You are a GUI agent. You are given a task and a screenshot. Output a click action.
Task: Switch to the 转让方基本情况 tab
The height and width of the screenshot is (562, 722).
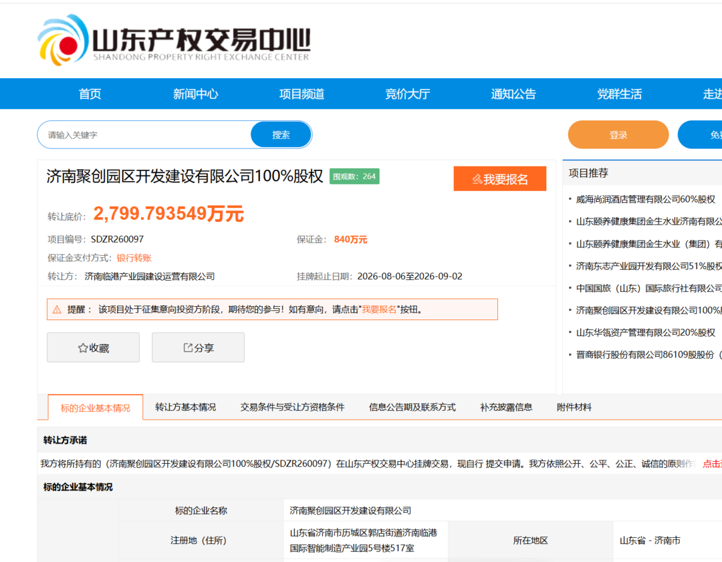tap(186, 408)
